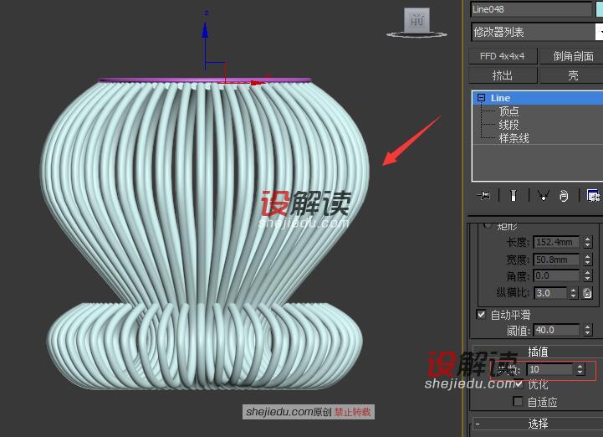Click the pin stack icon
The height and width of the screenshot is (437, 603).
[483, 195]
